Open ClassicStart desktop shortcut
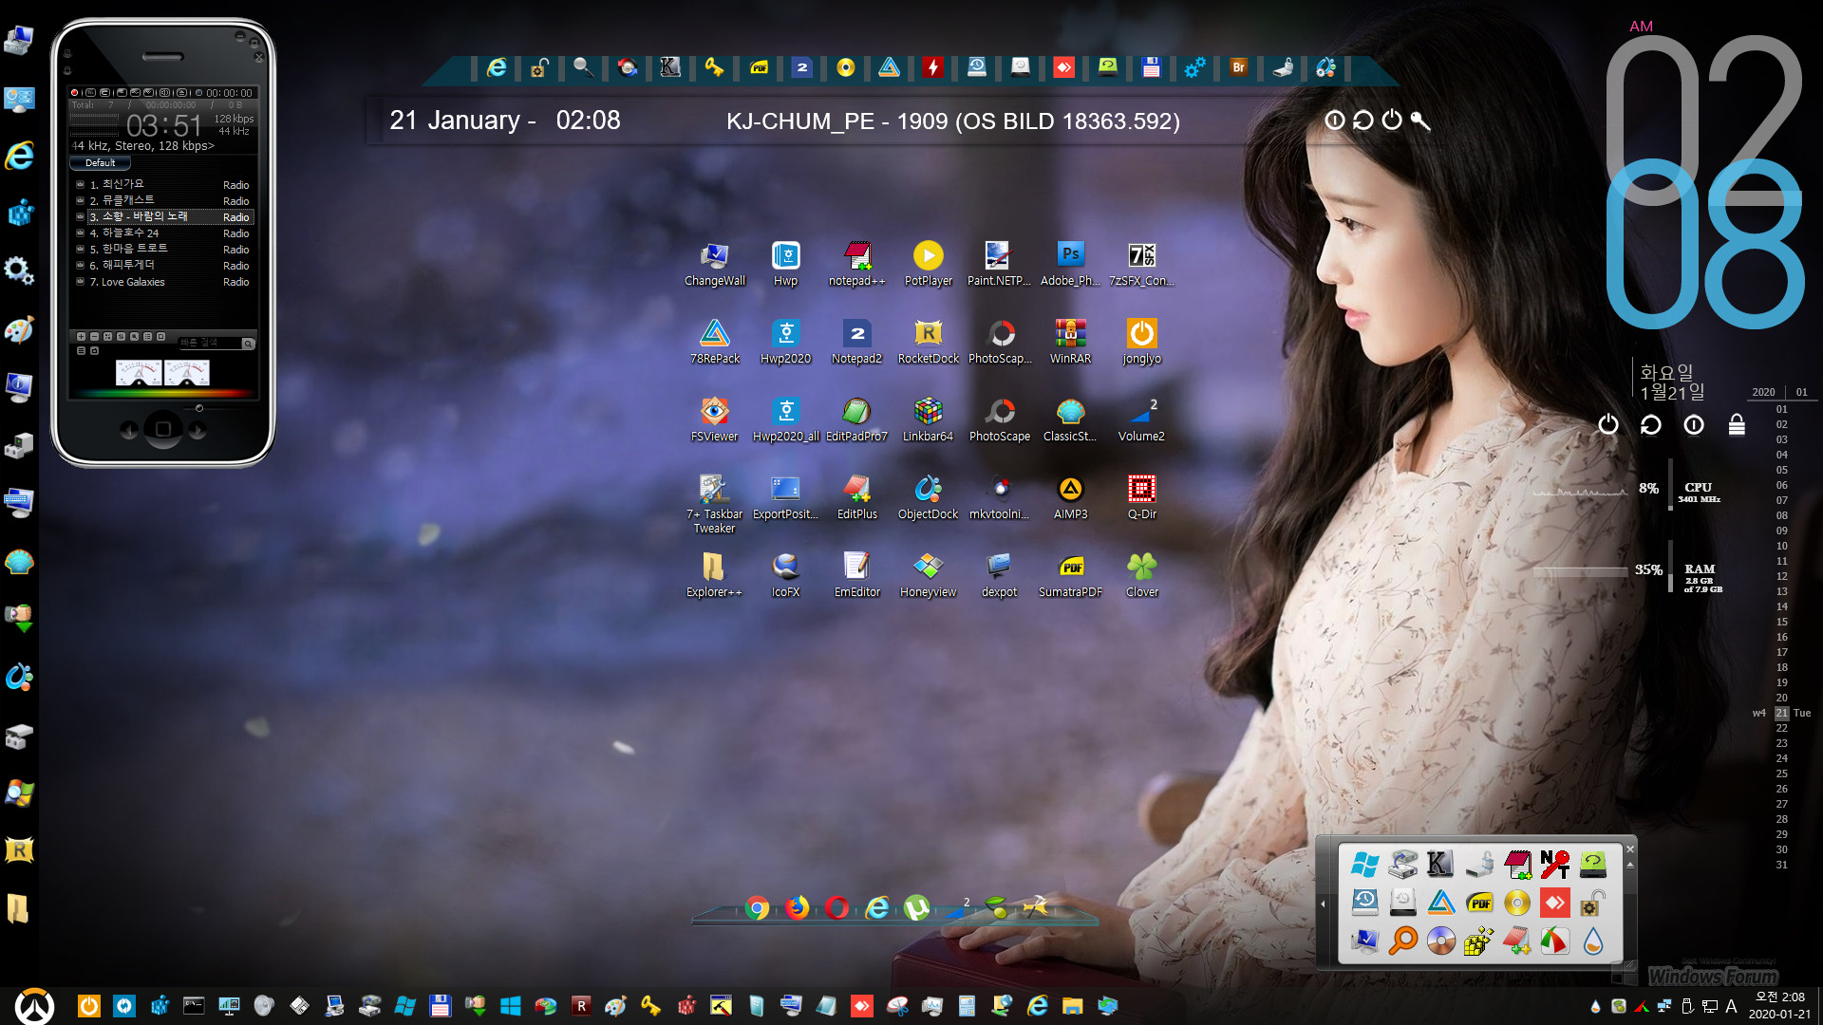The height and width of the screenshot is (1025, 1823). coord(1070,419)
